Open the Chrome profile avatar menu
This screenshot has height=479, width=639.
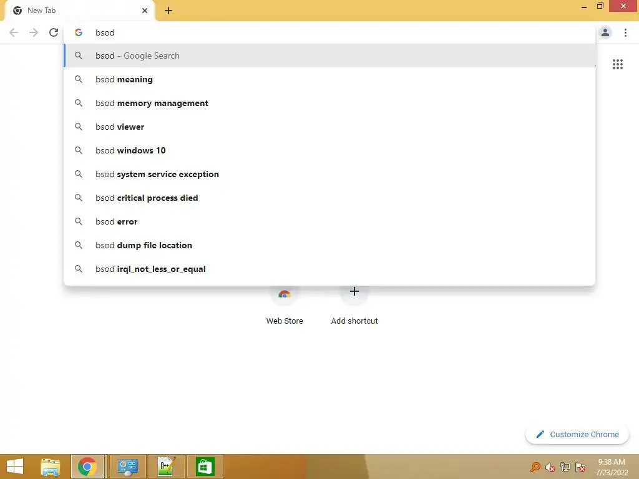(605, 32)
